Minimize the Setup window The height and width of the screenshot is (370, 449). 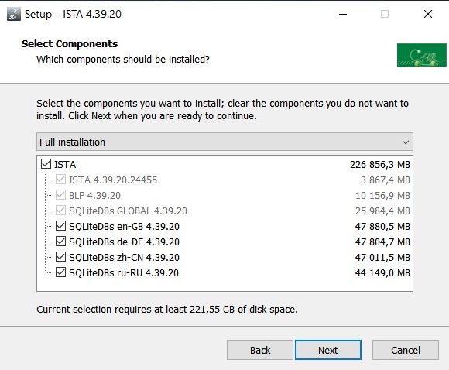click(343, 14)
